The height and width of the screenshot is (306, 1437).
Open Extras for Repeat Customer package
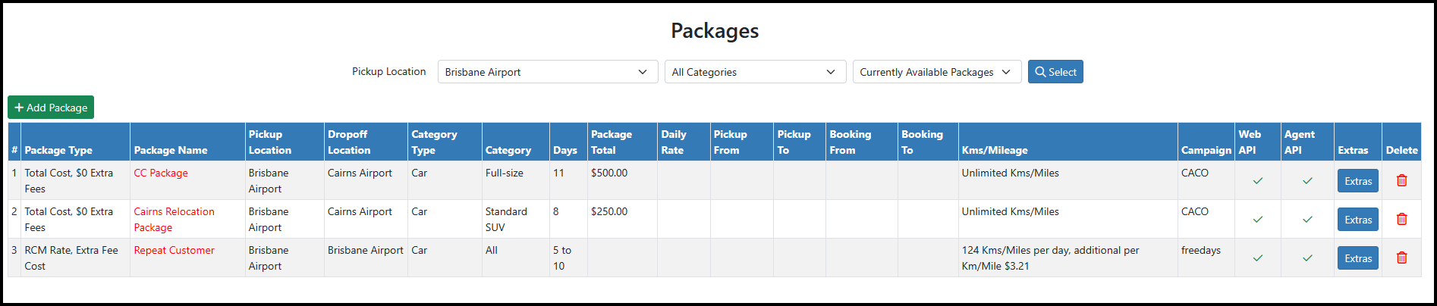point(1357,258)
